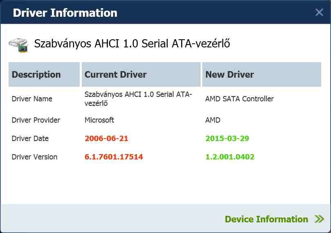
Task: Click the Szabványos AHCI 1.0 device heading
Action: pos(132,44)
